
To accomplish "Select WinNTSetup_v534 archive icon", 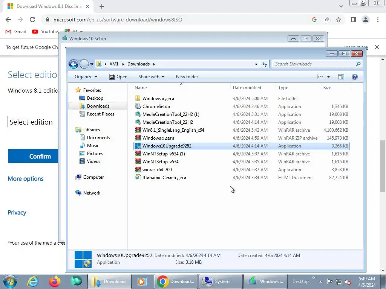I will (x=138, y=162).
